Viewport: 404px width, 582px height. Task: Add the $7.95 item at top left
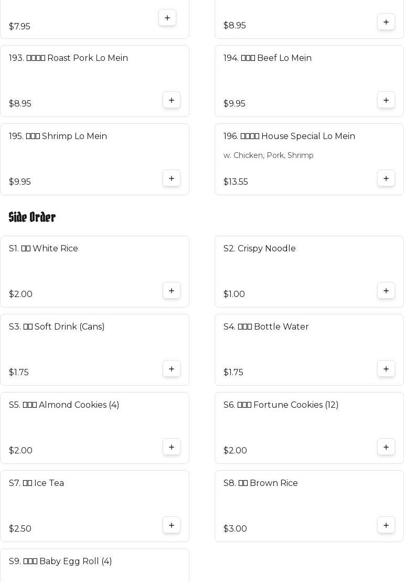(x=167, y=18)
